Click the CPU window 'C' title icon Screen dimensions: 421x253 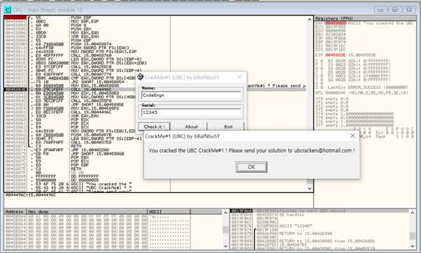(x=7, y=10)
